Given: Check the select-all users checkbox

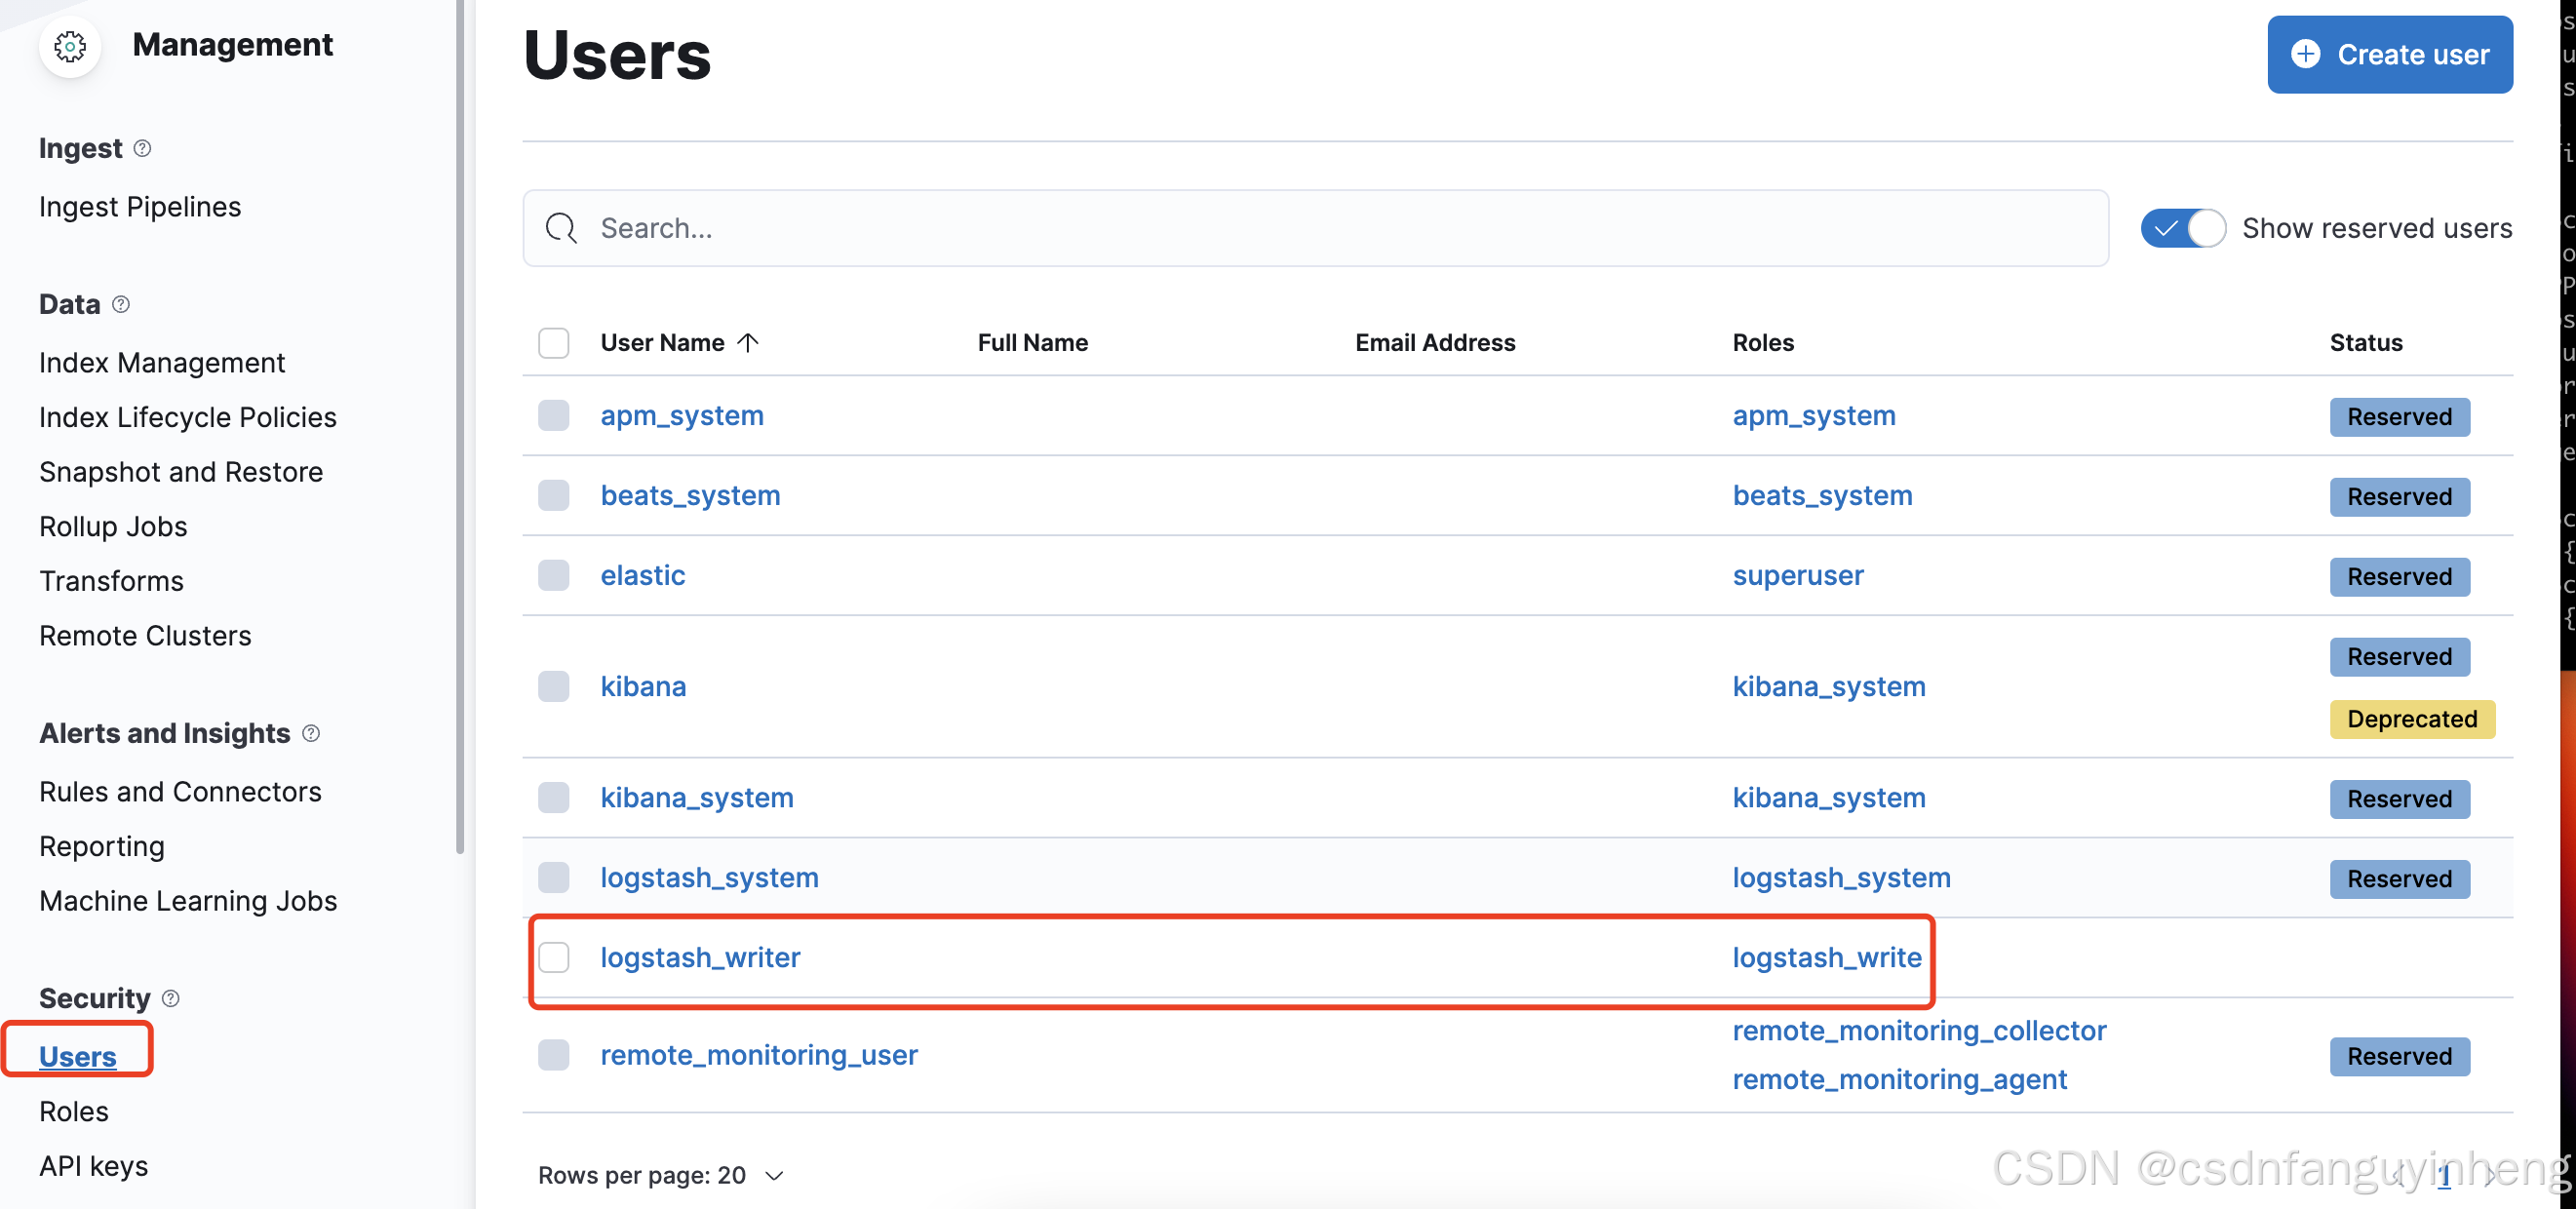Looking at the screenshot, I should [553, 343].
